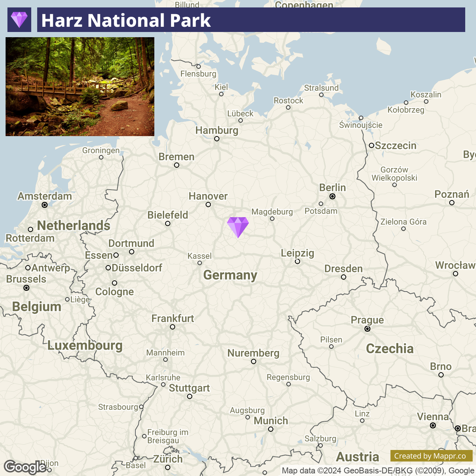Open the Created by Mappr.co link
Image resolution: width=476 pixels, height=476 pixels.
(431, 456)
